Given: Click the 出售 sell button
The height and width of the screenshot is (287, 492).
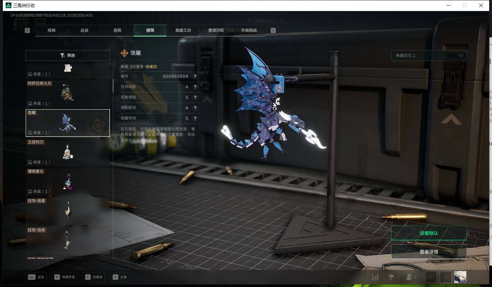Looking at the screenshot, I should coord(120,277).
